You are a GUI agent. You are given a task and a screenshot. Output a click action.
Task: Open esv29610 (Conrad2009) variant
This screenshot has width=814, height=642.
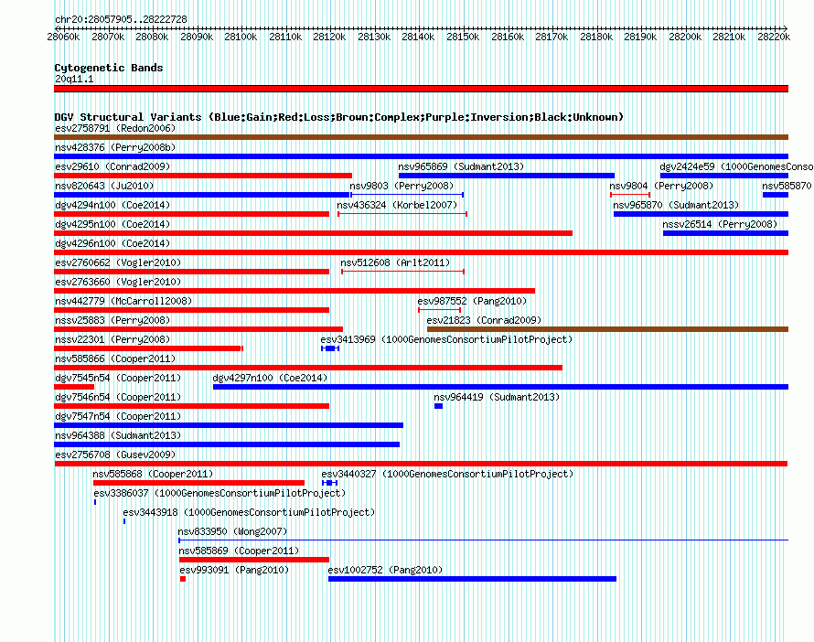112,166
